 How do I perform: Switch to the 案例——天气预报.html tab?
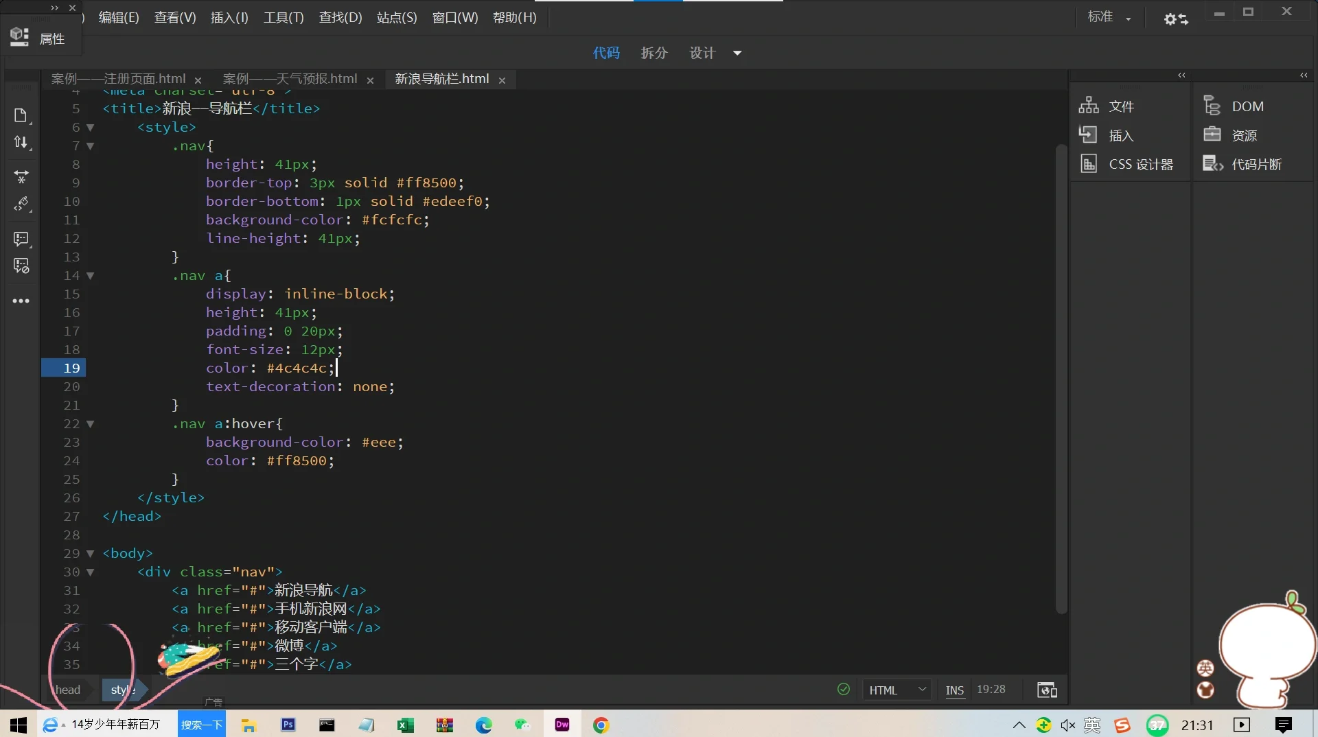coord(289,78)
